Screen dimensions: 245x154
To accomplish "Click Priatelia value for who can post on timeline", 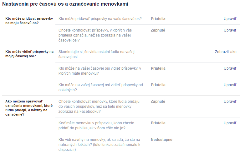I will pos(158,19).
